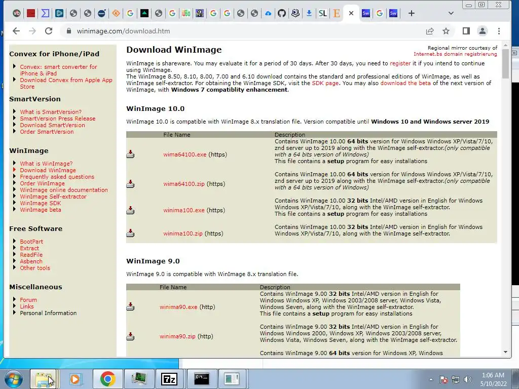Click the address bar URL field
Screen dimensions: 519x389
point(242,31)
